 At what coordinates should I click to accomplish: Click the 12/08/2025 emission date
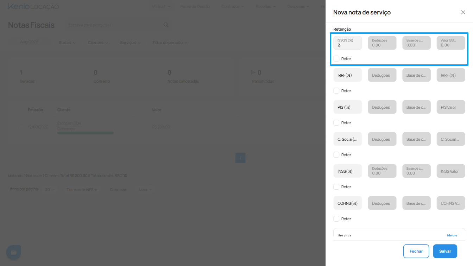38,127
